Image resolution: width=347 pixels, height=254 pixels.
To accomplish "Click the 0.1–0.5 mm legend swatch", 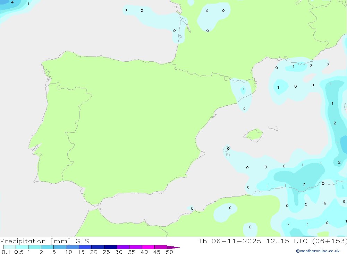I will 9,247.
